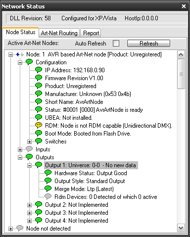Select 'Firmware Revision V1.00' row

click(x=74, y=78)
